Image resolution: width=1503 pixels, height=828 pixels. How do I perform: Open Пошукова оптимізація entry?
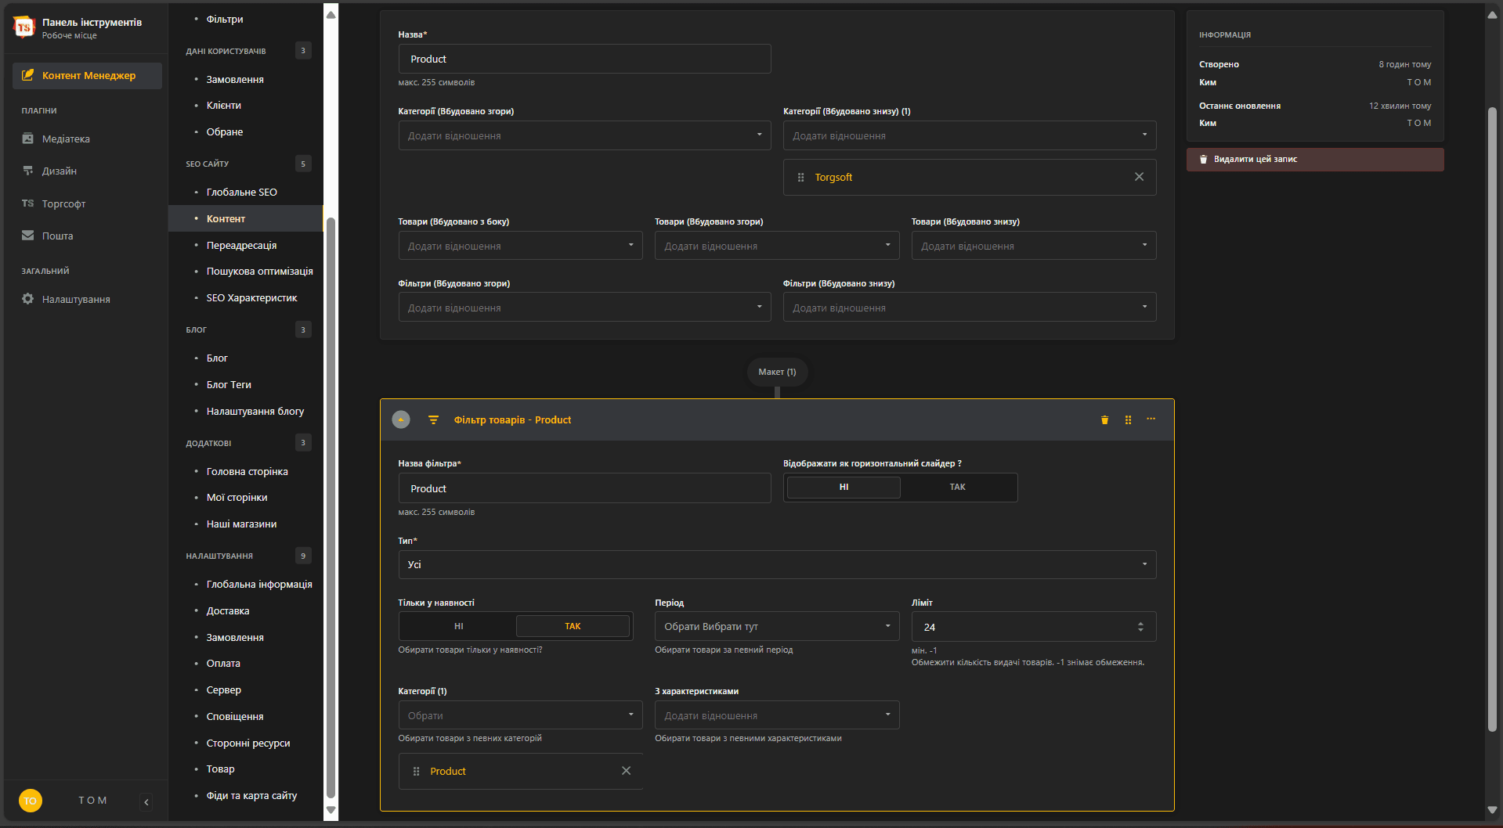(x=260, y=271)
